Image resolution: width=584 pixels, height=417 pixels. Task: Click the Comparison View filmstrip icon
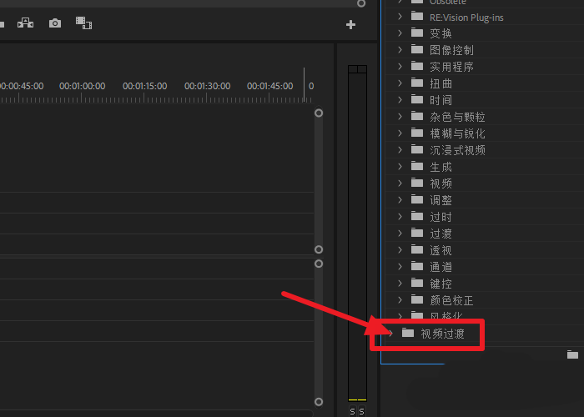pos(83,23)
